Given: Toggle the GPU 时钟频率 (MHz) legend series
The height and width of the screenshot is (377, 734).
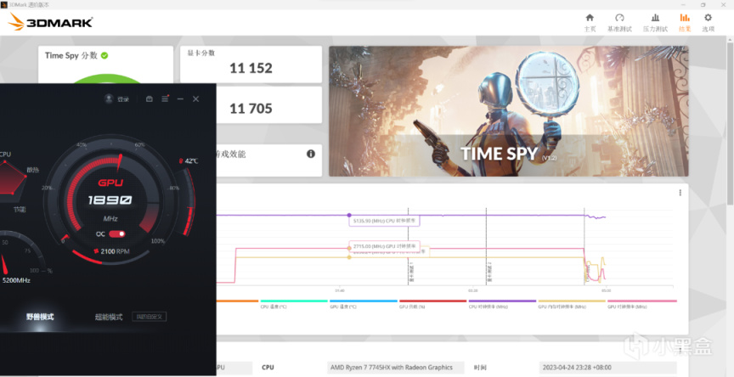Looking at the screenshot, I should (641, 304).
